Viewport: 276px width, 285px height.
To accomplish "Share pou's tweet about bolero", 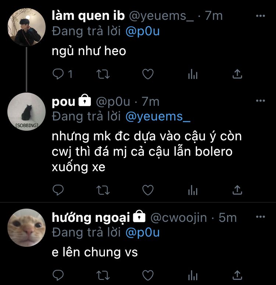I will [x=237, y=190].
